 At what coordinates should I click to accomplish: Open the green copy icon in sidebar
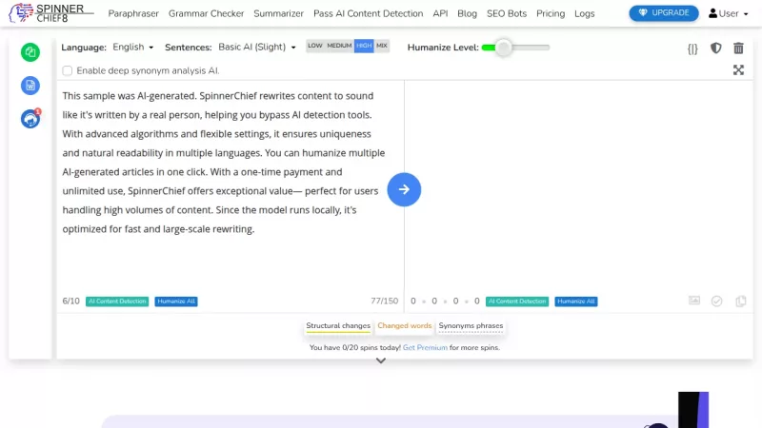[30, 52]
